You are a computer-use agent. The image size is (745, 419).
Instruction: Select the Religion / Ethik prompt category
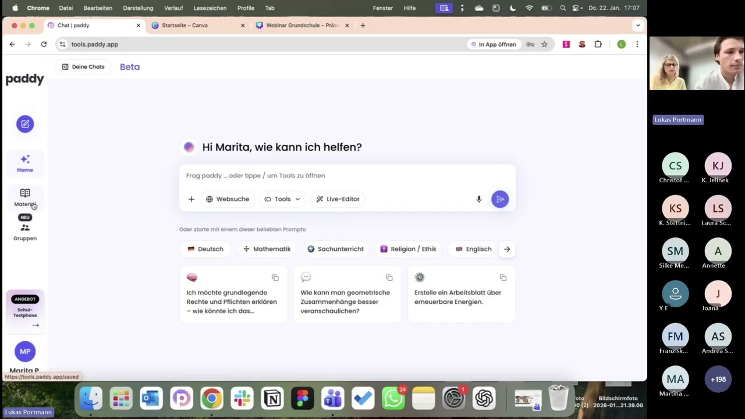408,249
